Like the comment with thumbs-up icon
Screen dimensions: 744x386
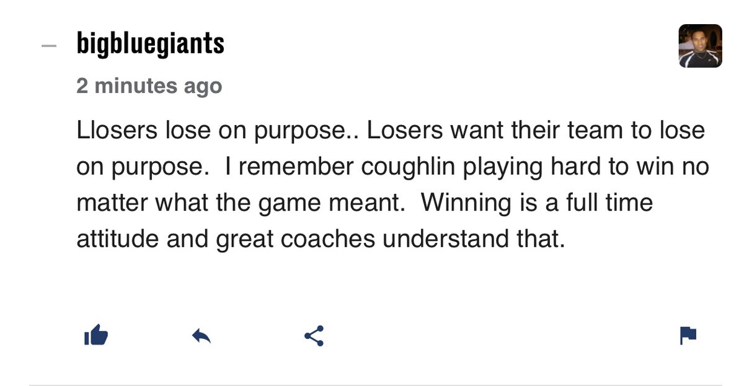[96, 336]
